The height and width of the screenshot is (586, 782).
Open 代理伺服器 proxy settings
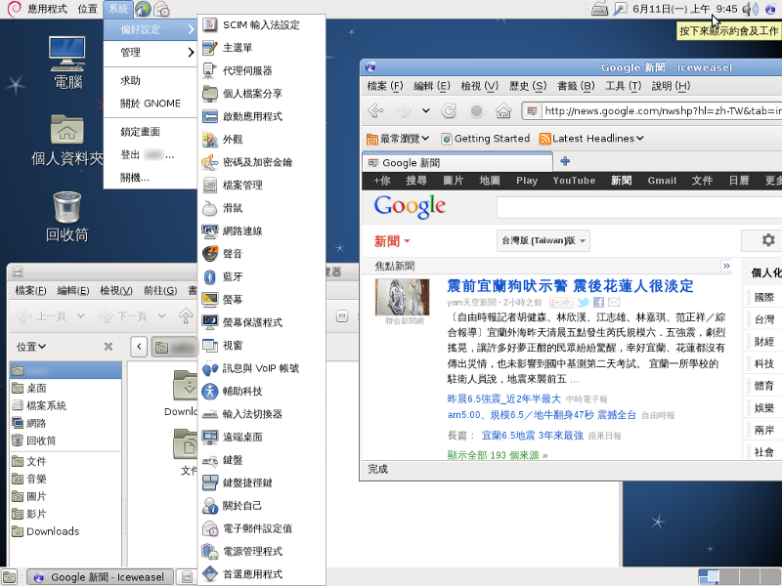[x=262, y=70]
